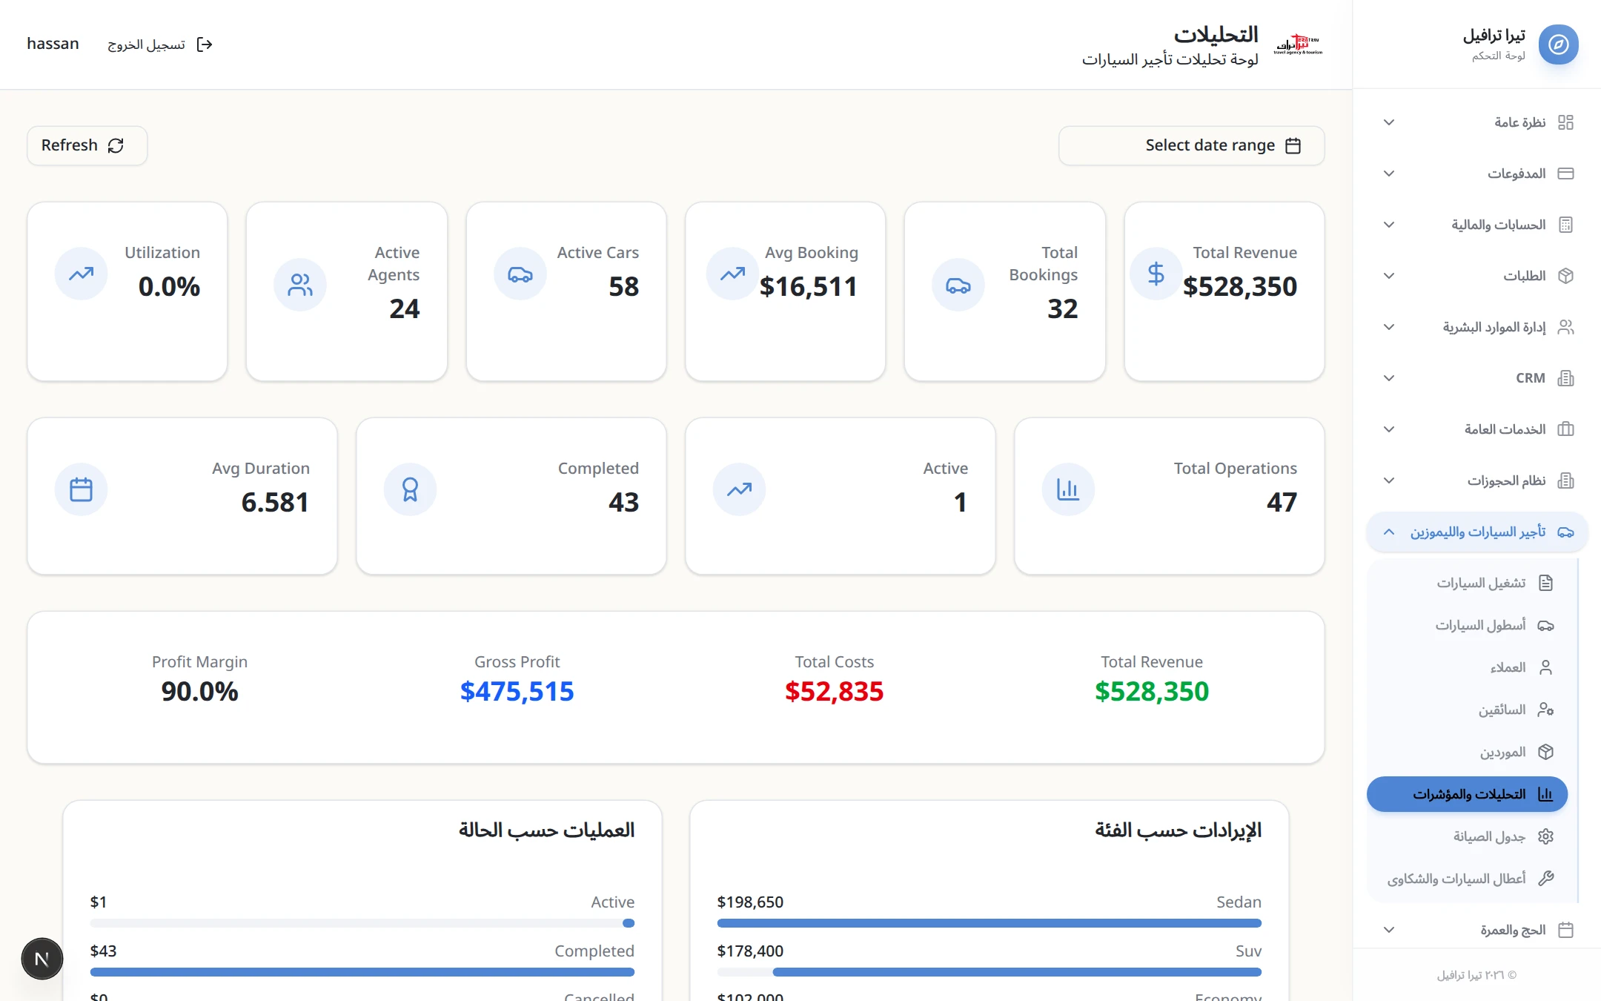Open the Select date range picker
Image resolution: width=1601 pixels, height=1001 pixels.
pos(1191,145)
